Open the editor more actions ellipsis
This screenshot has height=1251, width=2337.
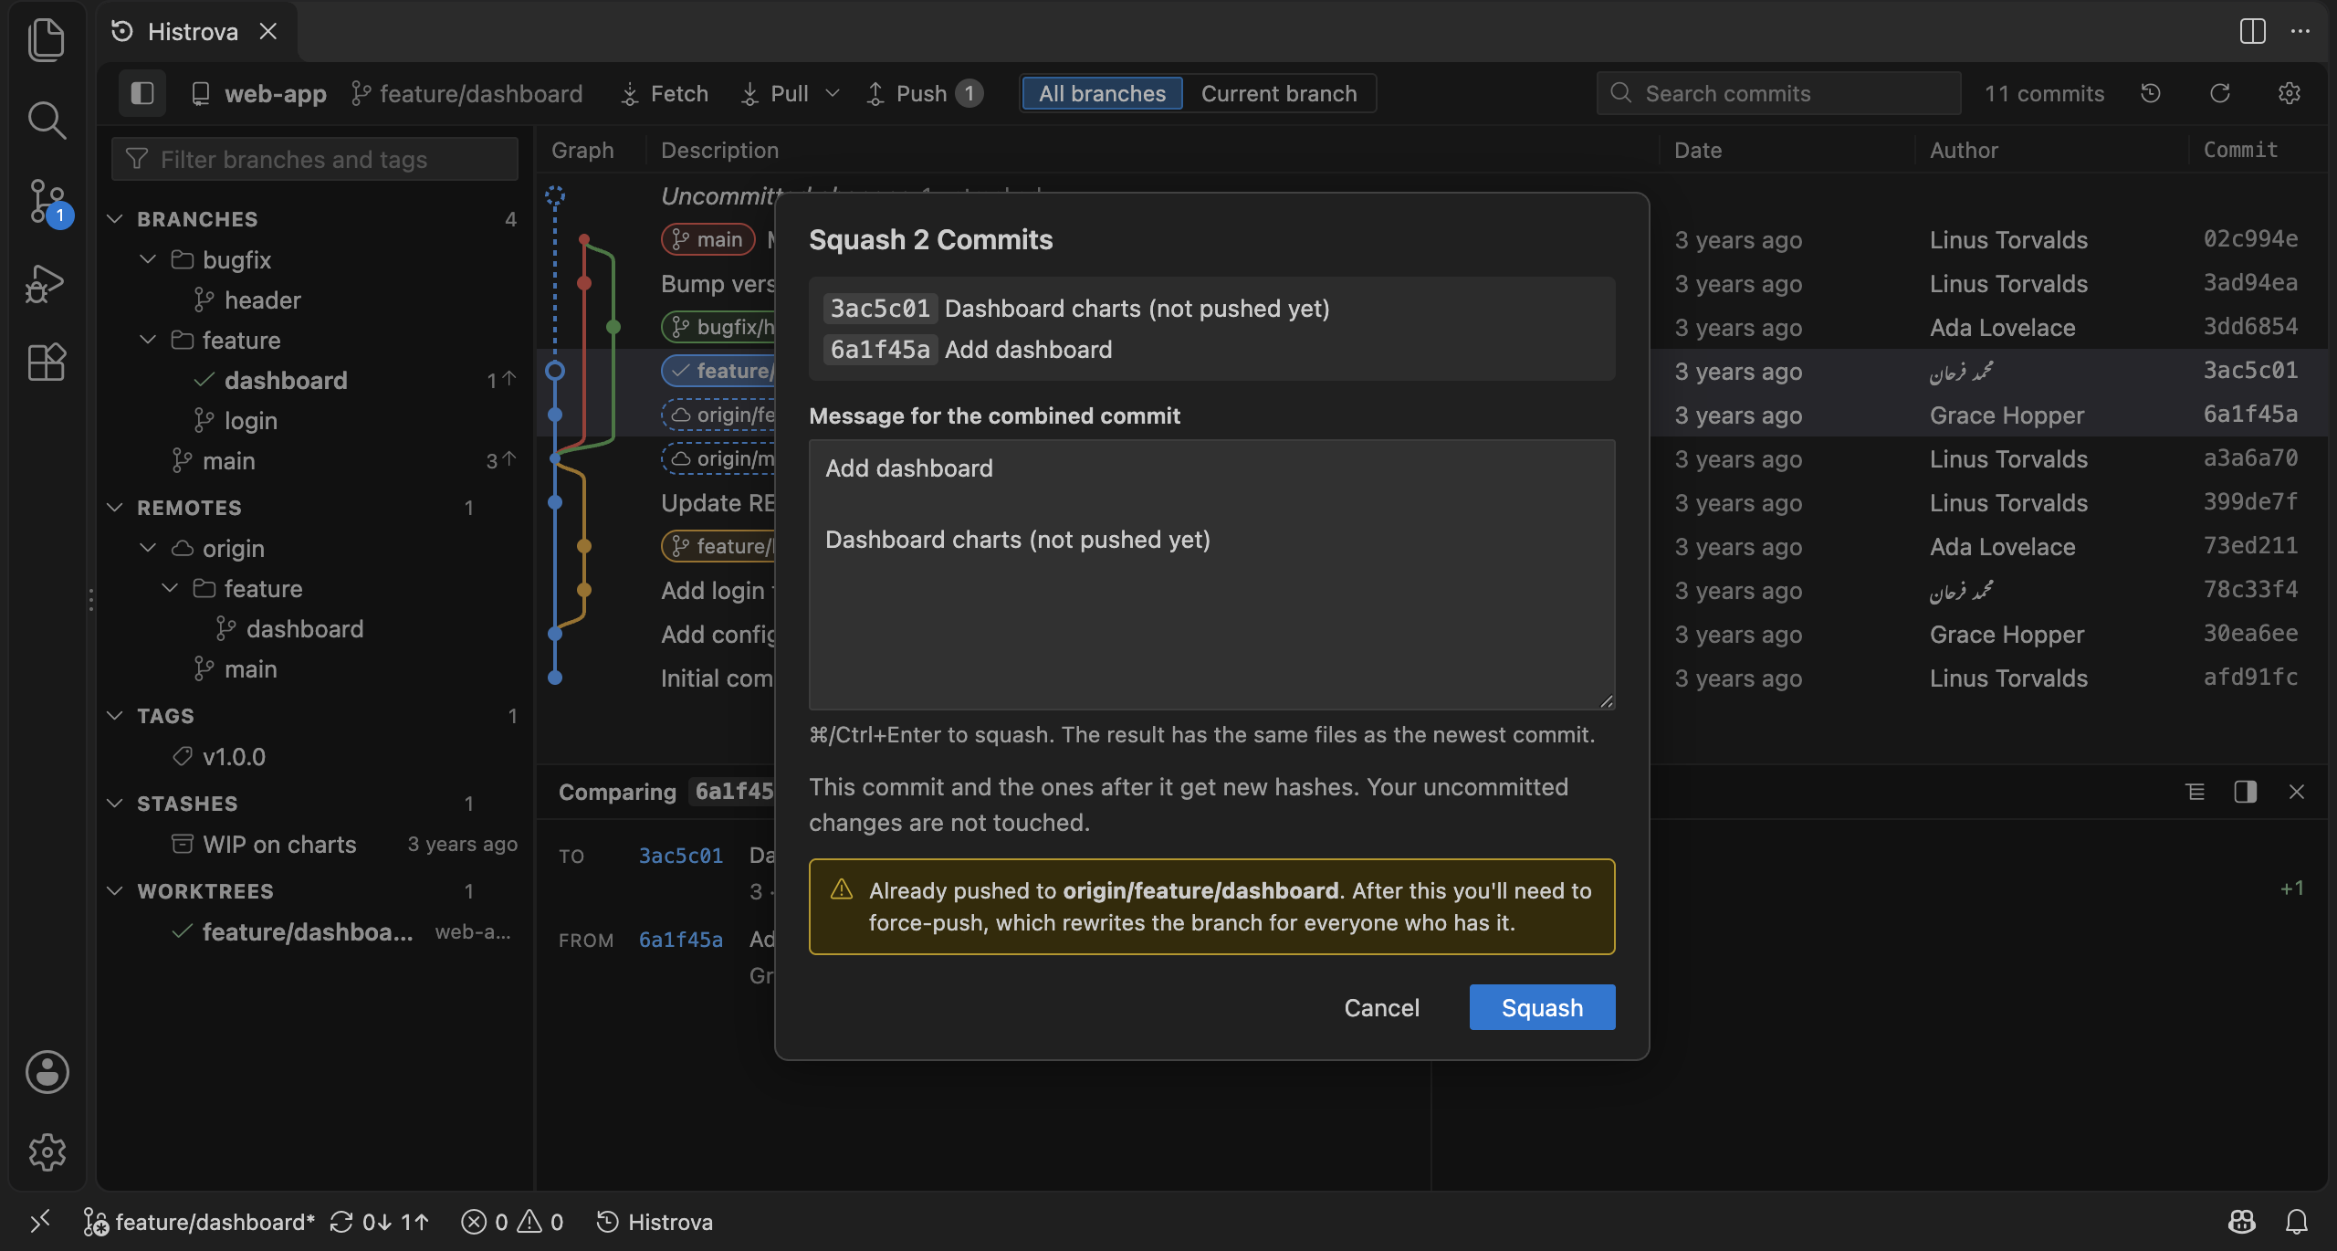point(2300,31)
